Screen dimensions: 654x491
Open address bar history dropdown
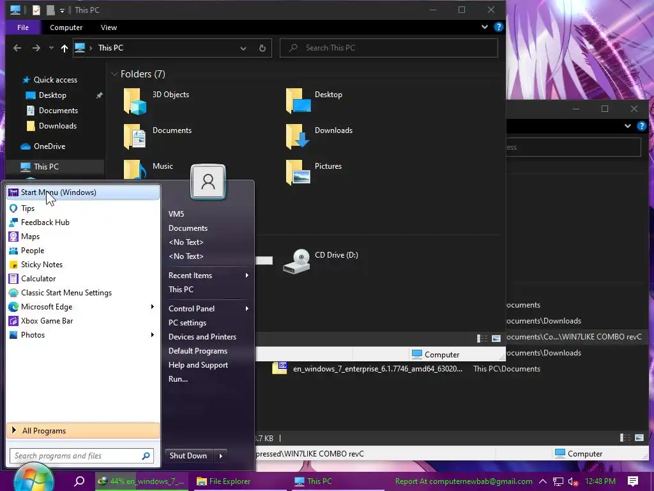pos(243,48)
